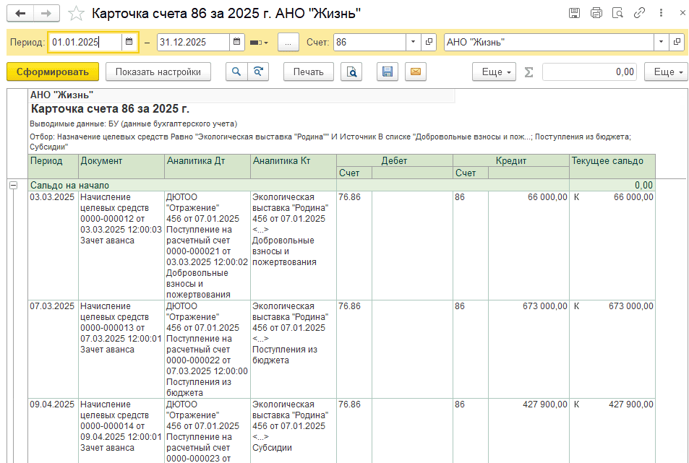Click the end date field 31.12.2025
Image resolution: width=689 pixels, height=463 pixels.
pos(192,42)
